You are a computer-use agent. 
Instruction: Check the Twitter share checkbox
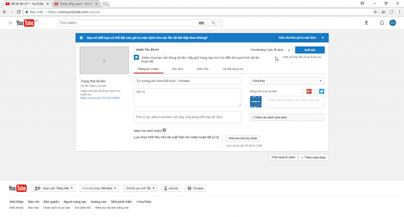(x=316, y=91)
